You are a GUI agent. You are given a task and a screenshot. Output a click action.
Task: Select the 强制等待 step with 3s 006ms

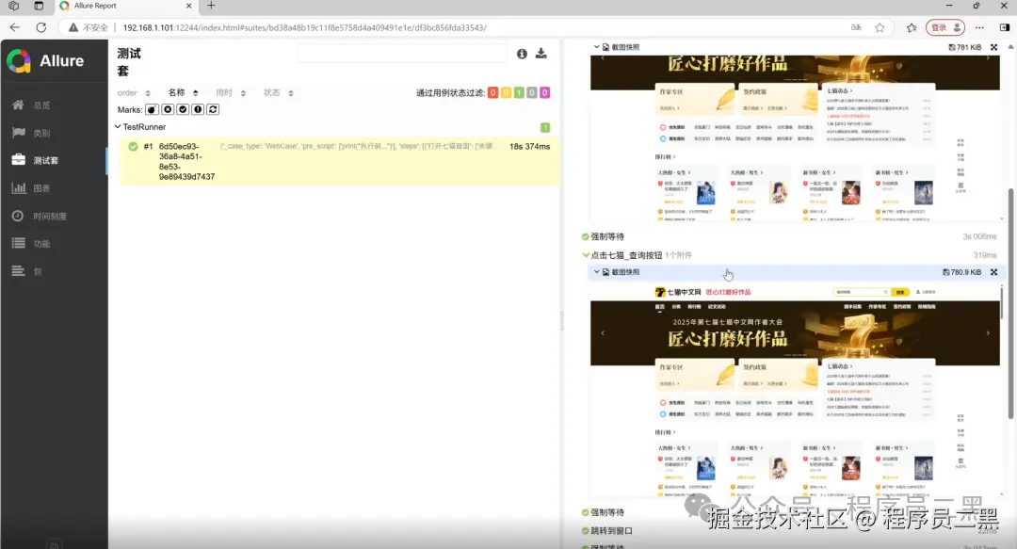tap(790, 237)
